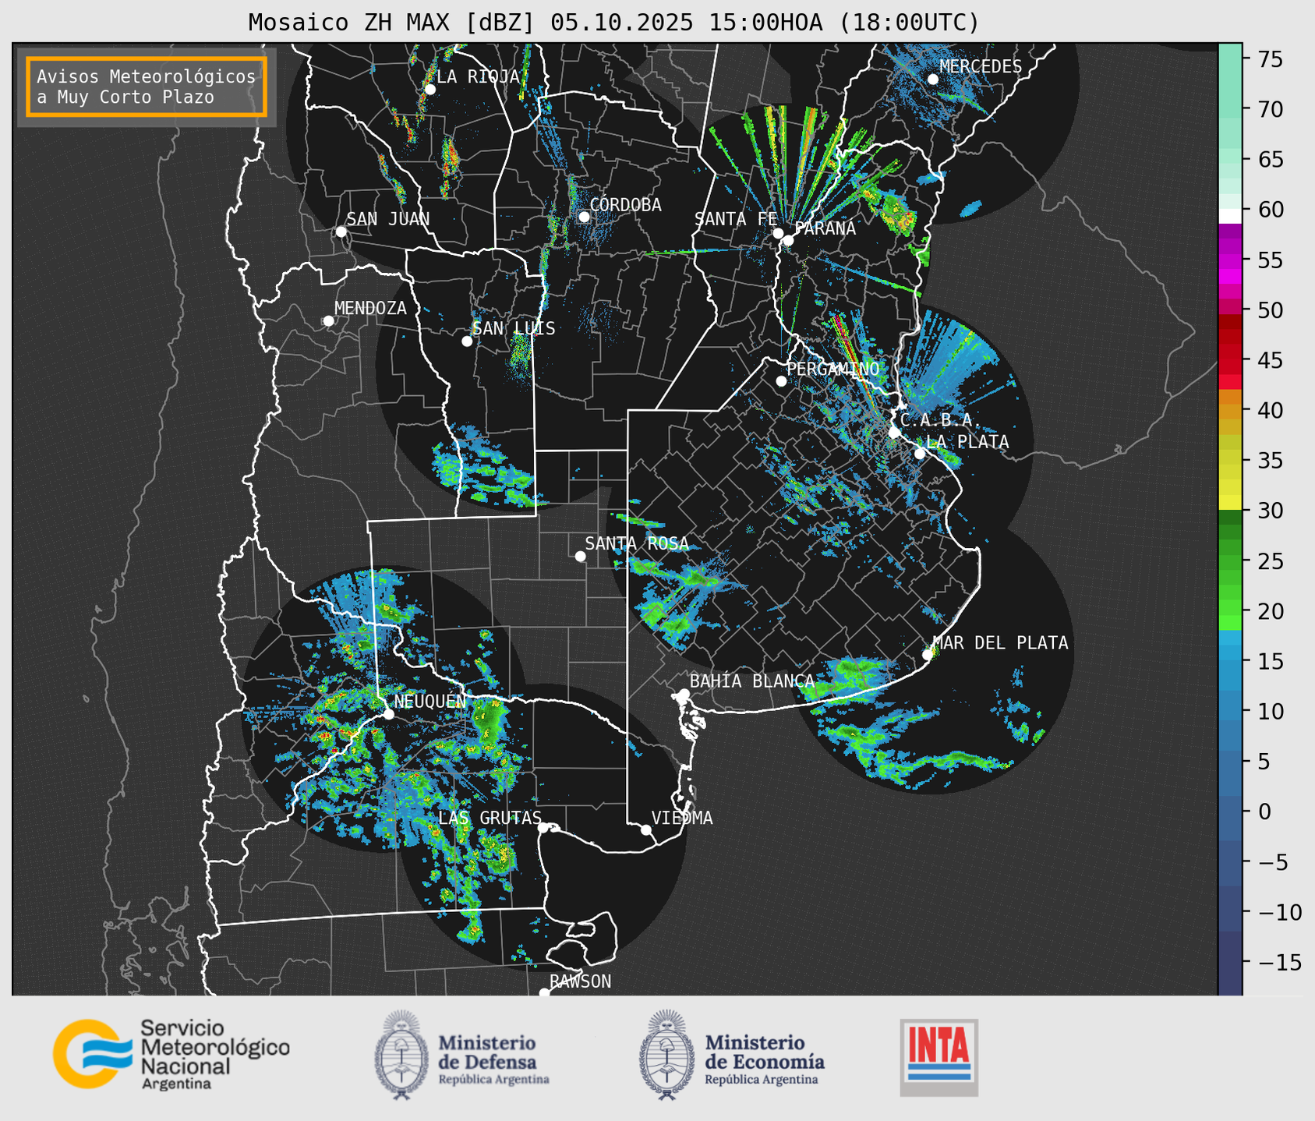Click the INTA logo

click(x=939, y=1057)
